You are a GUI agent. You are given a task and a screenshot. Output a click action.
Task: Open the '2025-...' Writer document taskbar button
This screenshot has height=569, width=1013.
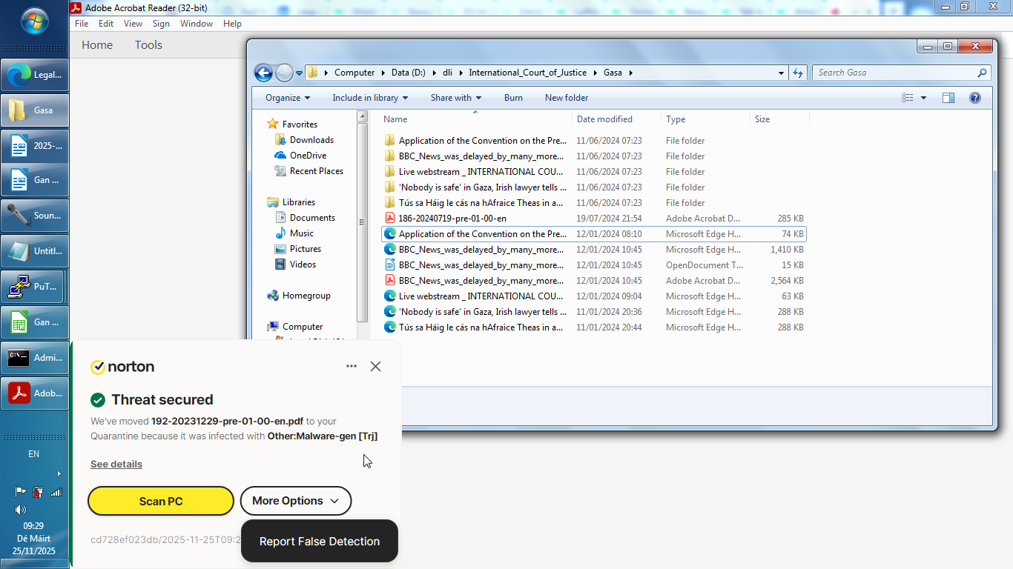[x=35, y=146]
